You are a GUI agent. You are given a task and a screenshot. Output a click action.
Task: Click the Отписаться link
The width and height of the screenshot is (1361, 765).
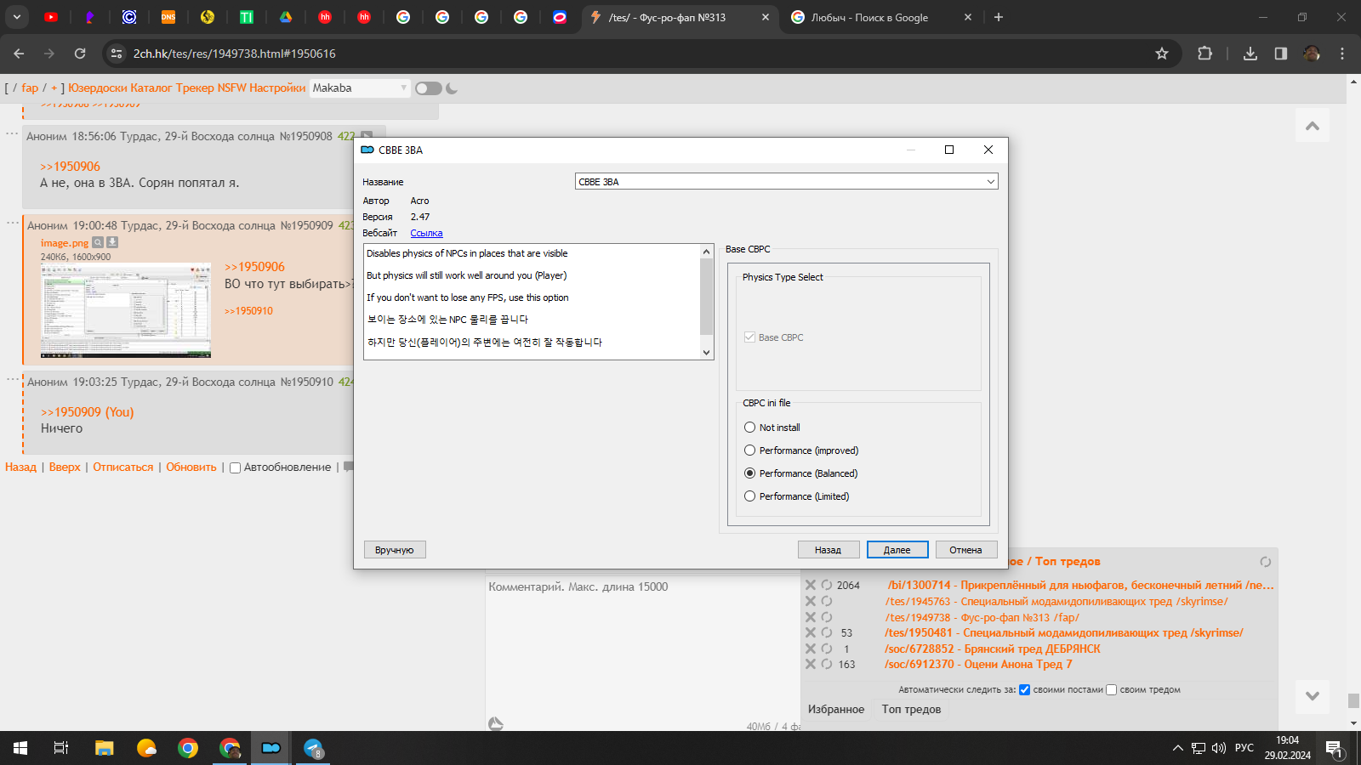(x=123, y=467)
